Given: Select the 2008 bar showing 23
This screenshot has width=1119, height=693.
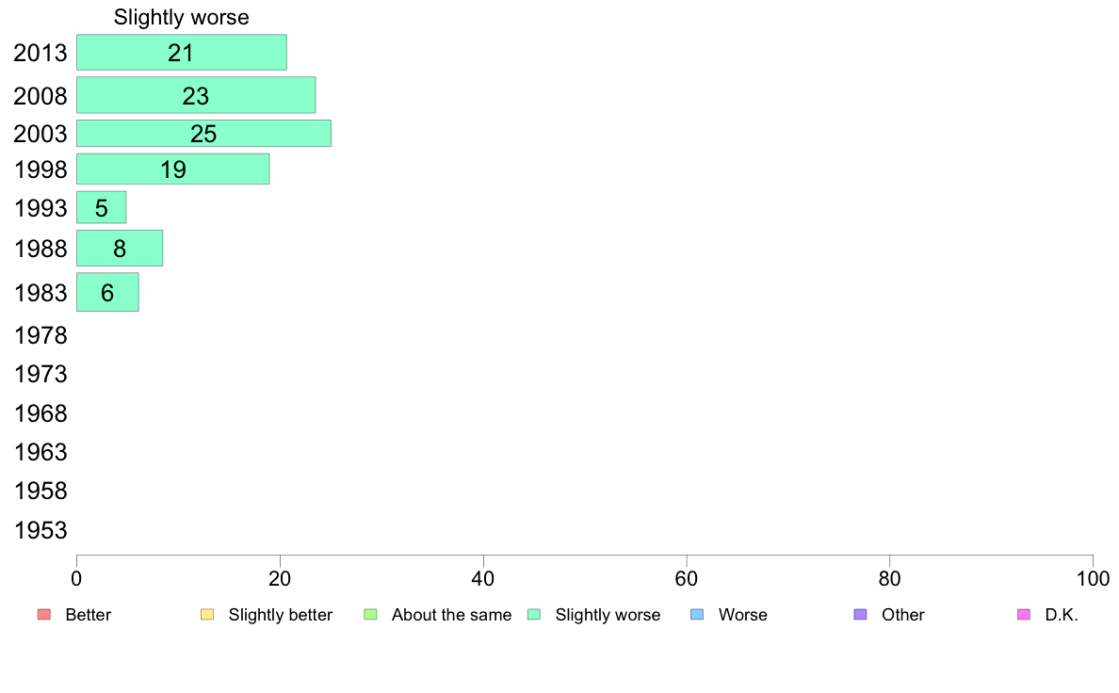Looking at the screenshot, I should tap(196, 95).
